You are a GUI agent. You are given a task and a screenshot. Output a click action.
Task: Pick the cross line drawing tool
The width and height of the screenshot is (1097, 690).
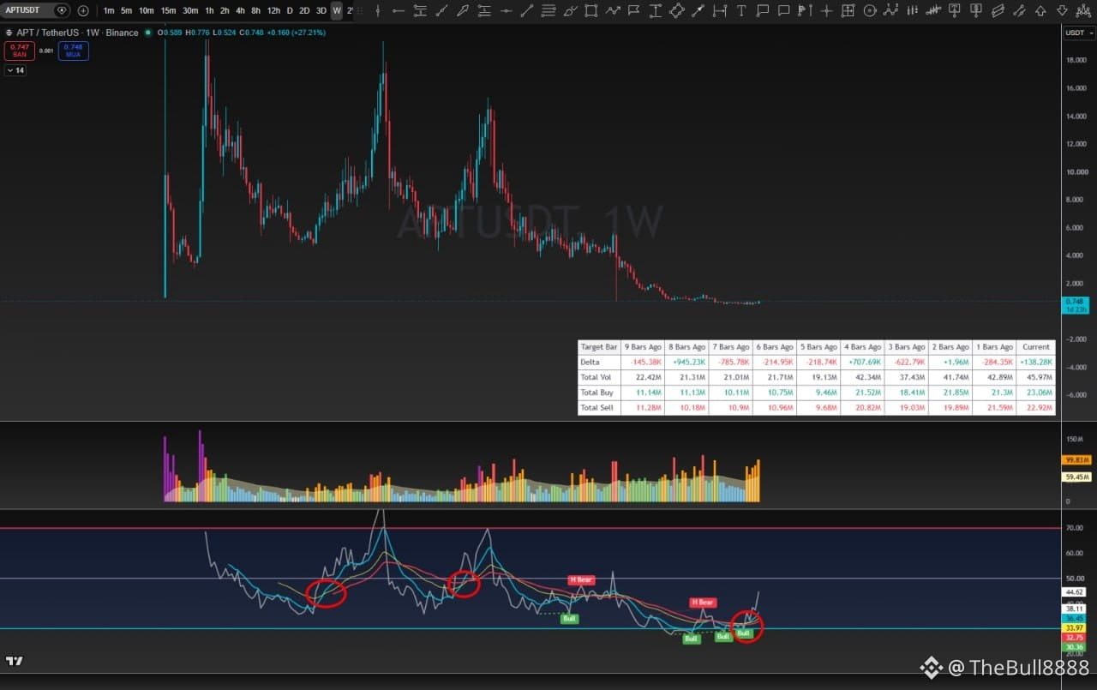click(x=826, y=10)
